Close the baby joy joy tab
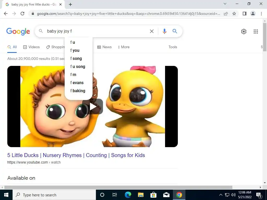 60,5
